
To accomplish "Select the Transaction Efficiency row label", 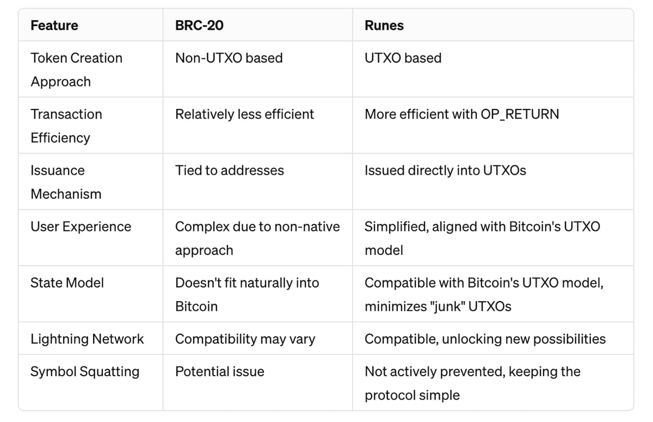I will tap(66, 126).
